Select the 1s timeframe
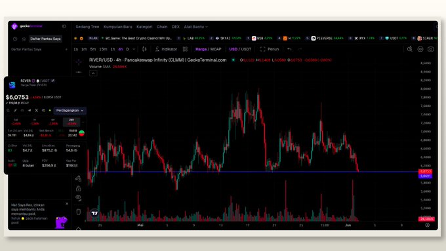 tap(75, 49)
